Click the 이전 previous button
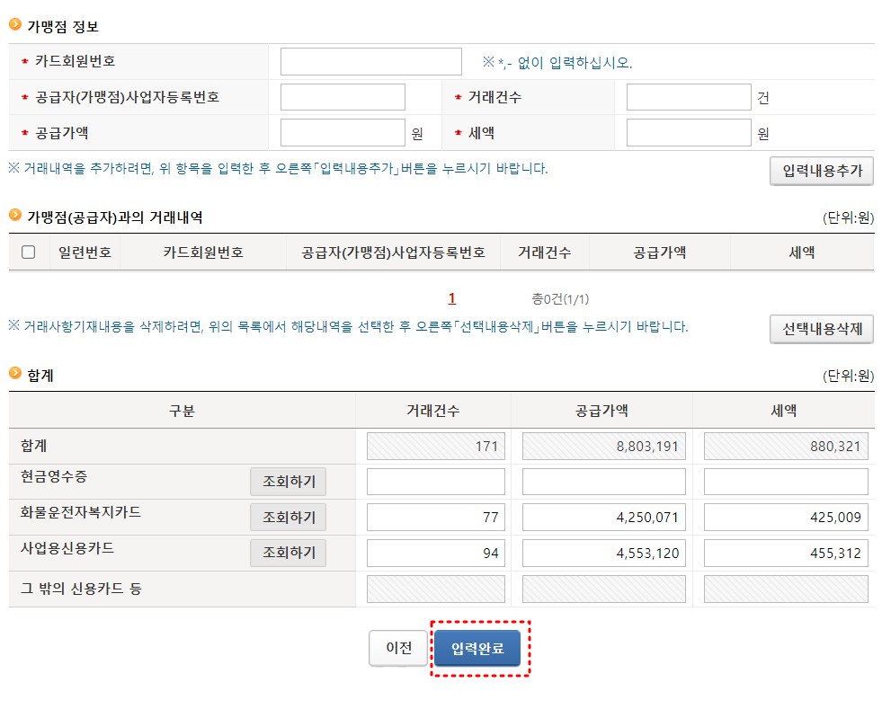 point(398,648)
